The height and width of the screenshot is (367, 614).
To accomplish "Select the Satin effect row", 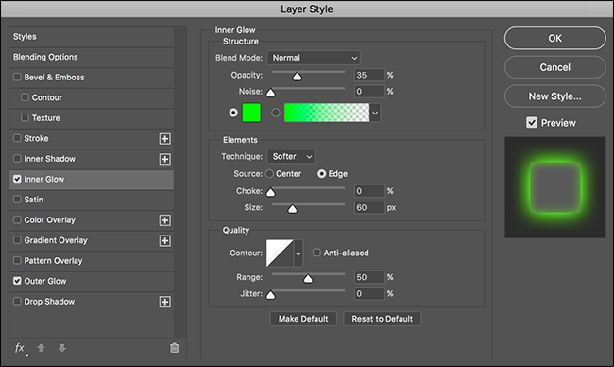I will click(x=92, y=200).
